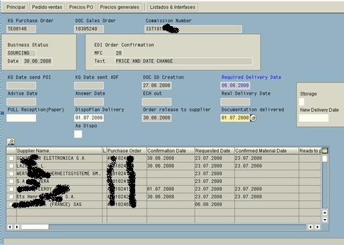
Task: Click the KG Purchase Order field
Action: [x=21, y=29]
